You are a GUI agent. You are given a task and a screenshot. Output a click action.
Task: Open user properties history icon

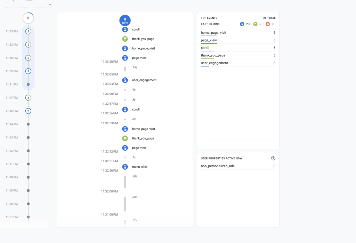click(273, 158)
